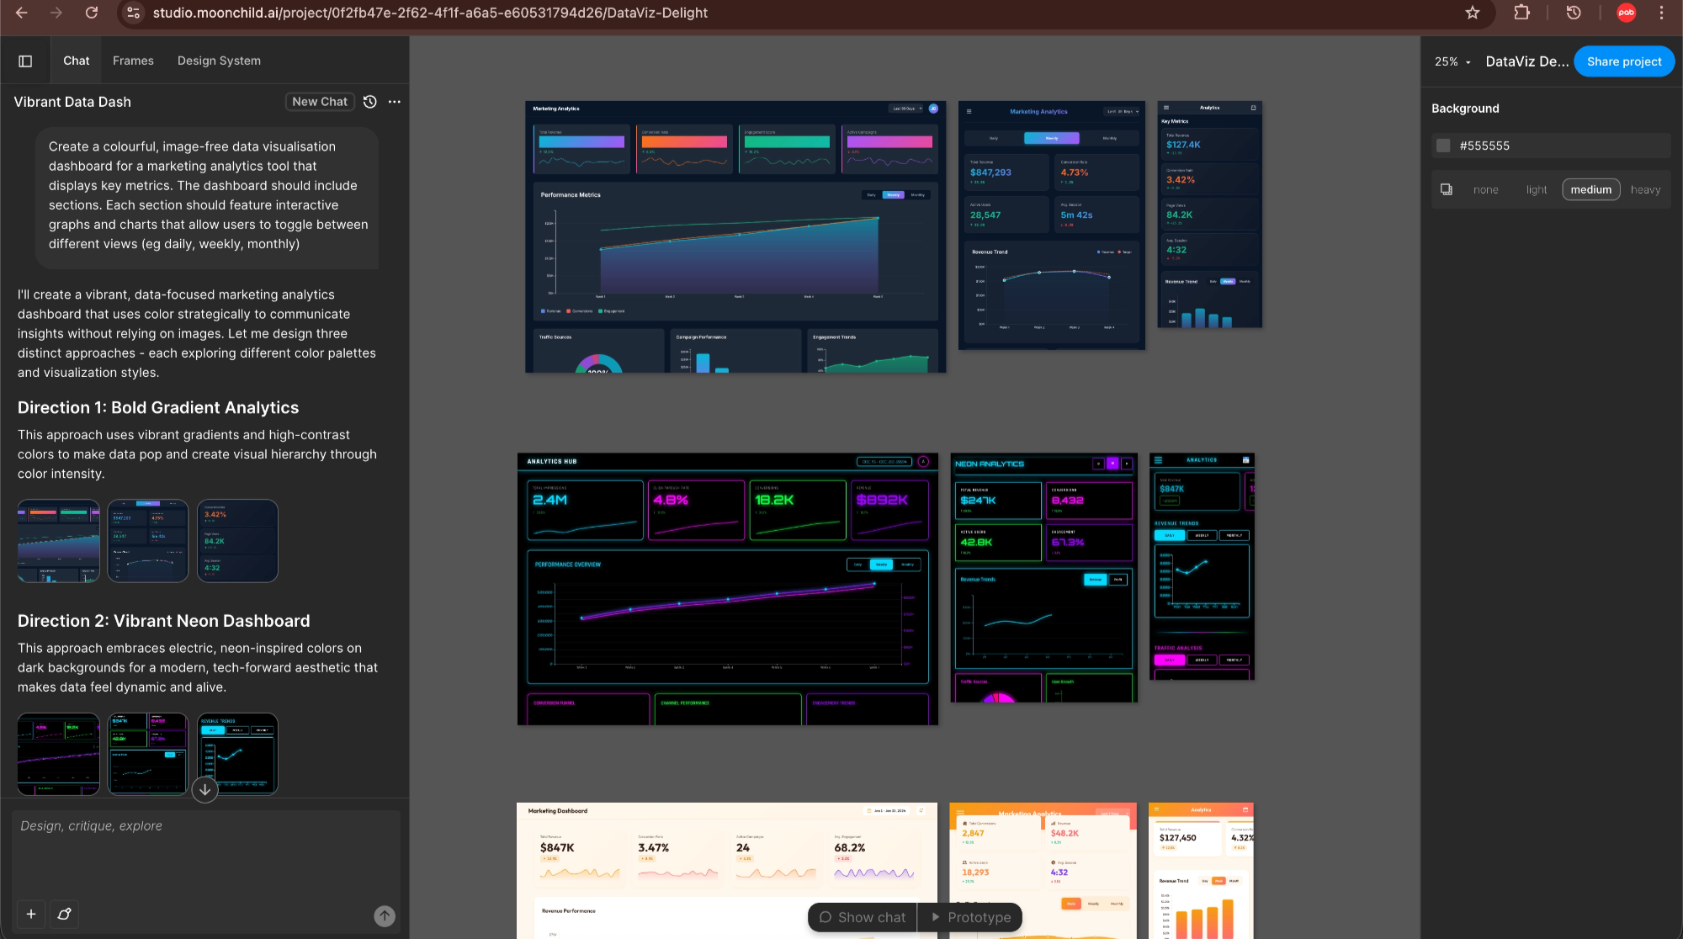1683x939 pixels.
Task: Click the noise texture icon in Background panel
Action: coord(1447,189)
